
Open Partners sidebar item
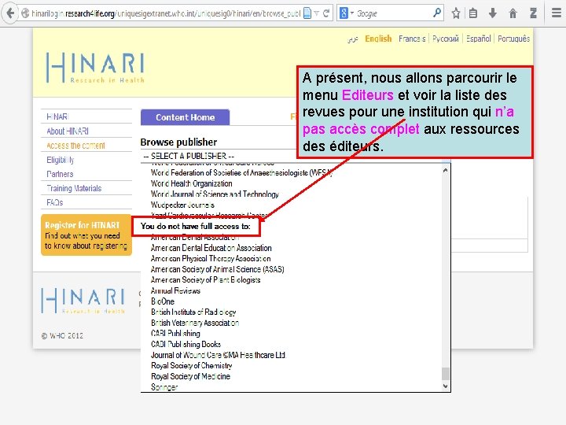60,174
